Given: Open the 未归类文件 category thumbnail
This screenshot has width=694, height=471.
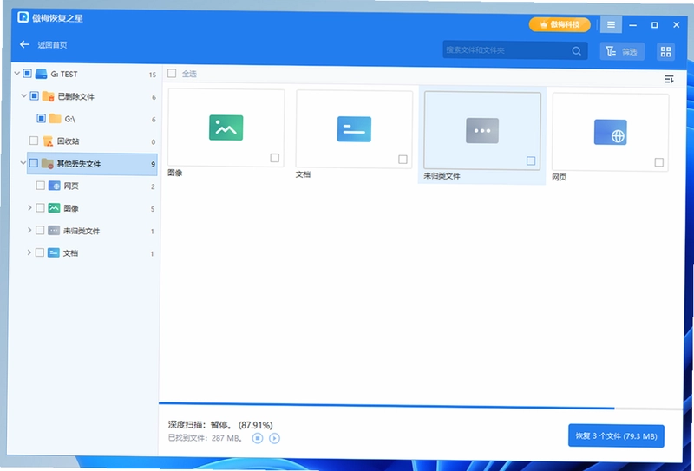Looking at the screenshot, I should (482, 131).
